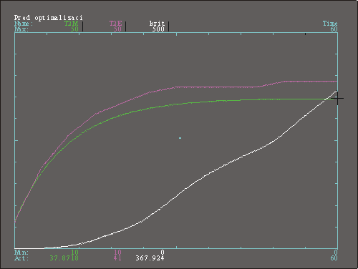Image resolution: width=358 pixels, height=269 pixels.
Task: Click the krit min value 0
Action: point(163,252)
